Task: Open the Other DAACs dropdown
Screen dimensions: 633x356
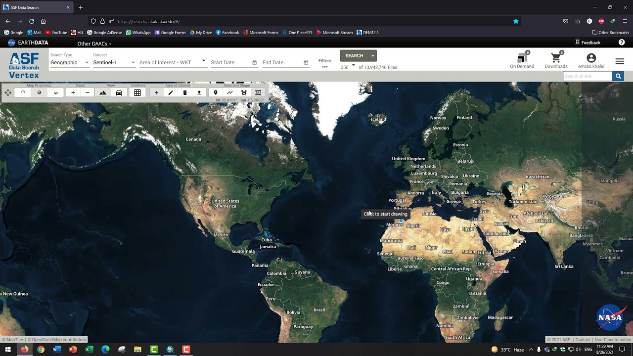Action: tap(94, 44)
